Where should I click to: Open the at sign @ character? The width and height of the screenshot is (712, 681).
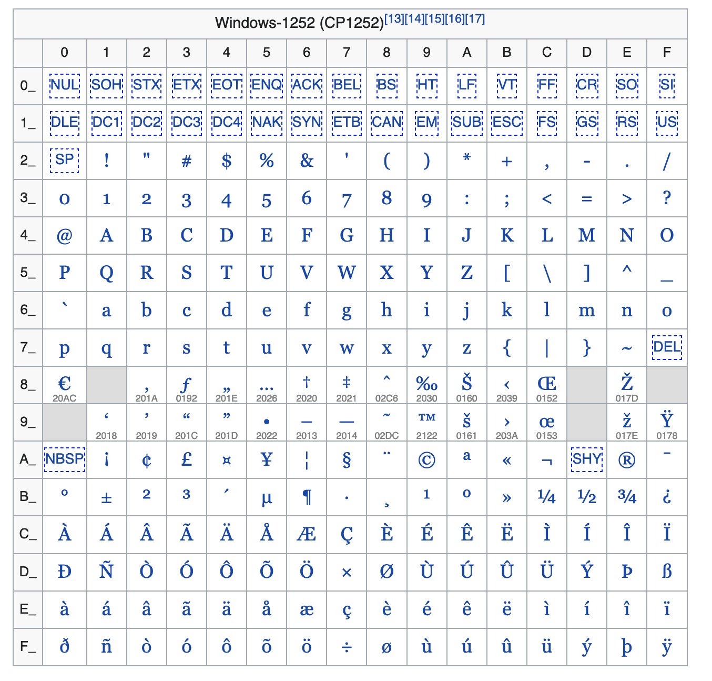[x=65, y=236]
